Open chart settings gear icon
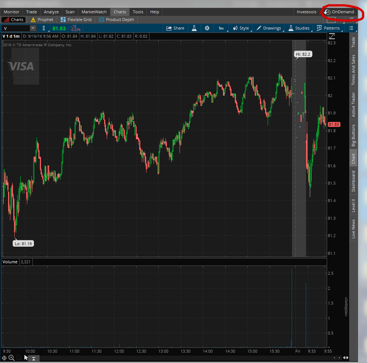 coord(207,28)
